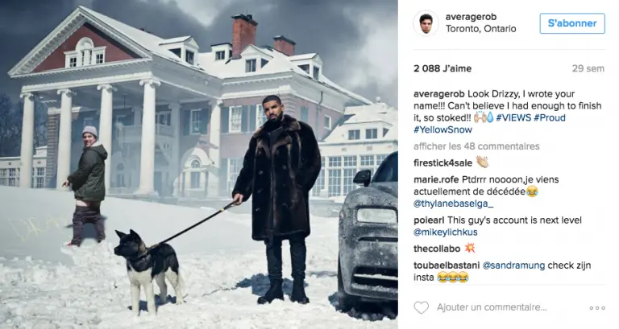Open thecollabo commenter profile
The image size is (619, 329).
437,249
